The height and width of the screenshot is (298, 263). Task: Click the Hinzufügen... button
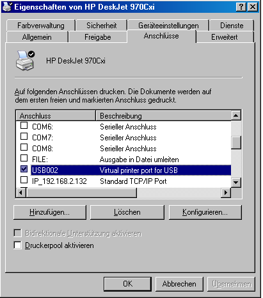coord(50,212)
